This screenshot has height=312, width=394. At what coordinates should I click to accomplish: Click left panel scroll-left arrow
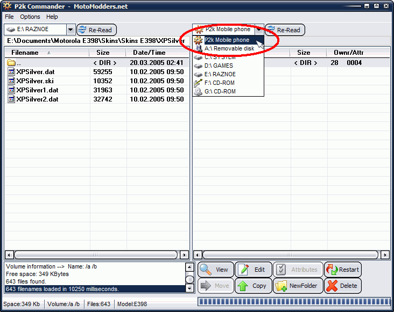coord(9,255)
